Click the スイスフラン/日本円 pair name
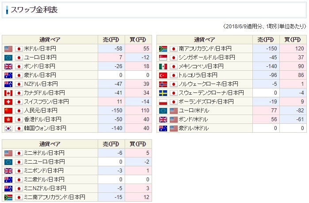The width and height of the screenshot is (309, 203). coord(46,102)
